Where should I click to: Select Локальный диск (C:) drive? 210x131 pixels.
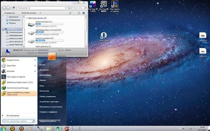click(x=45, y=24)
